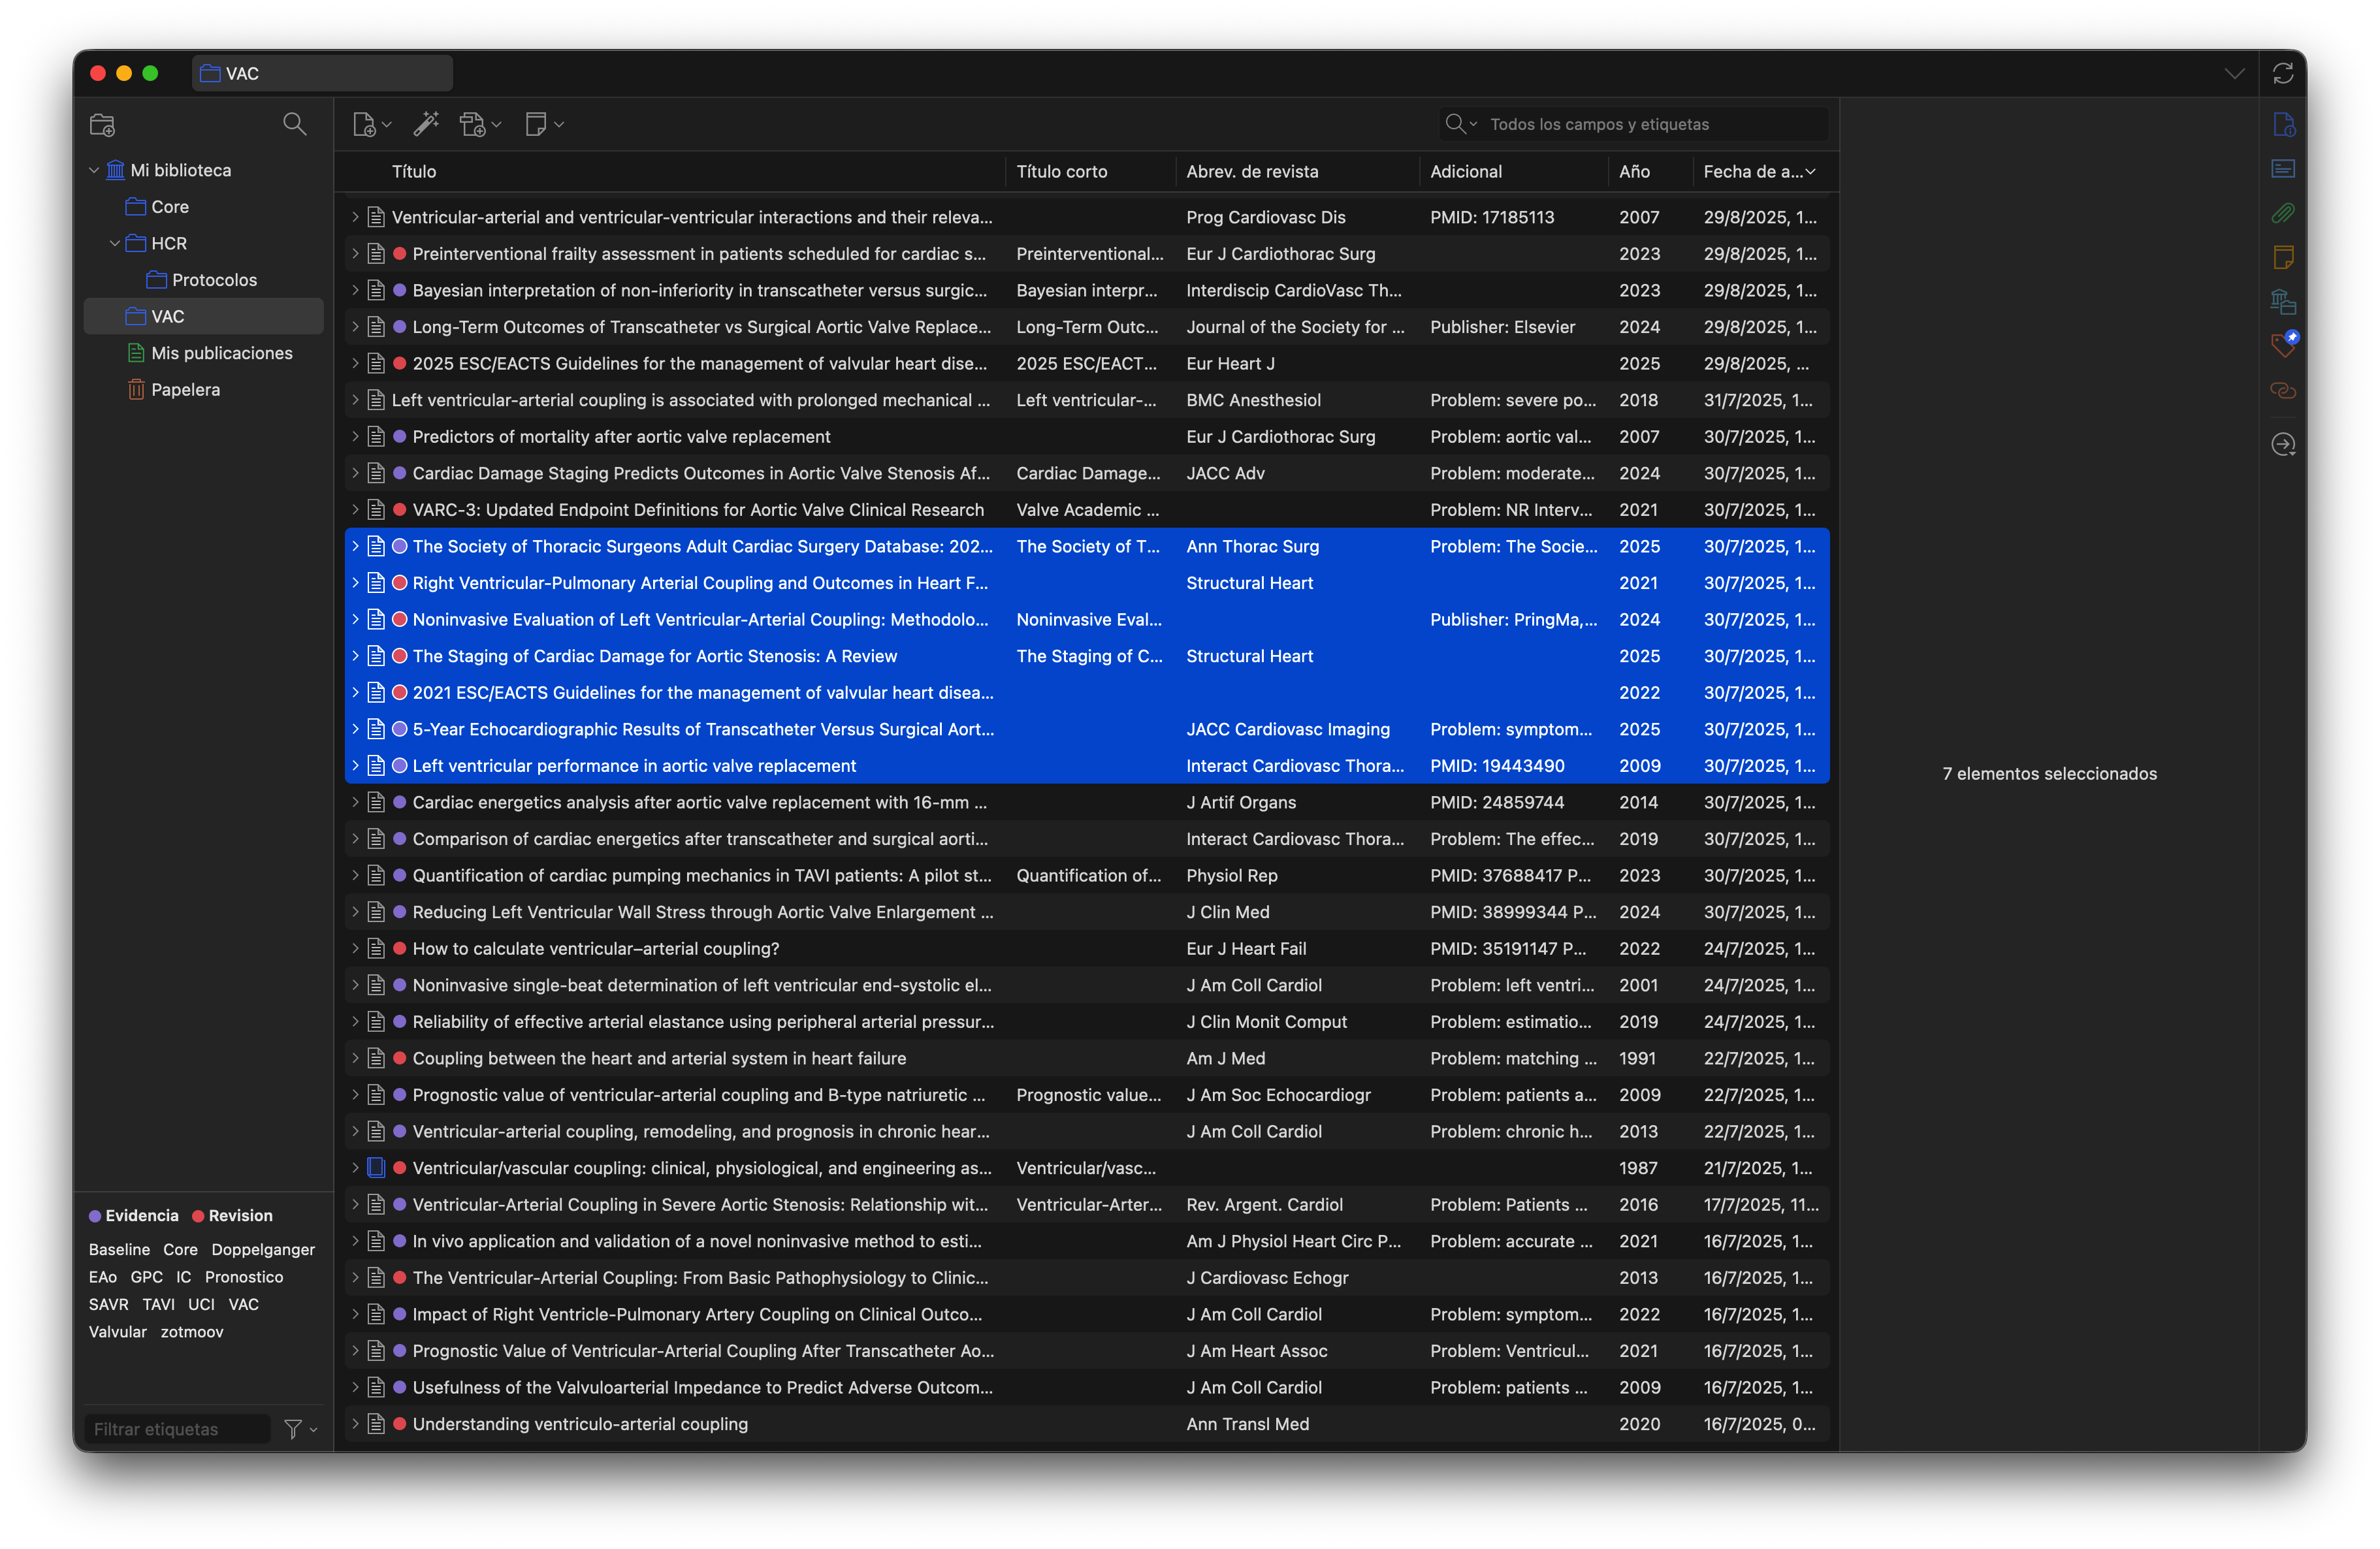The width and height of the screenshot is (2380, 1549).
Task: Click the sync refresh icon
Action: 2283,73
